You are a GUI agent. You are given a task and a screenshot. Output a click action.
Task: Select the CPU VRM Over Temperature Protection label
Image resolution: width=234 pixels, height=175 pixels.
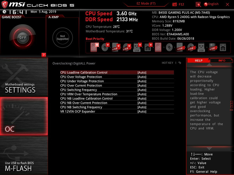click(89, 94)
